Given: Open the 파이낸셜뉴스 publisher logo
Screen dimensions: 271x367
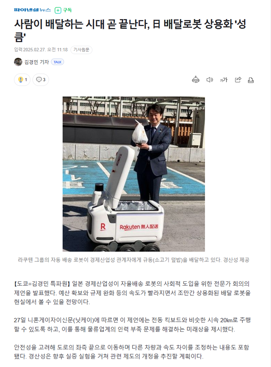Looking at the screenshot, I should tap(32, 10).
